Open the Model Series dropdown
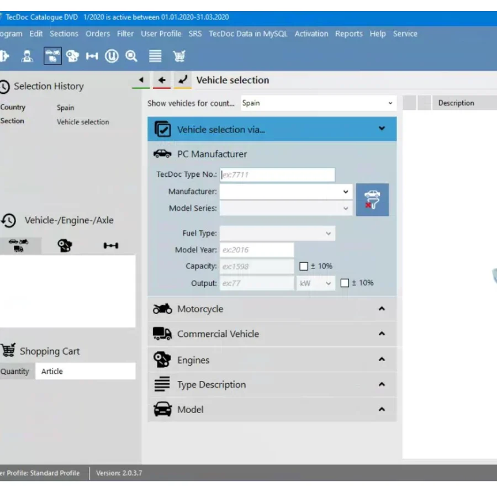The height and width of the screenshot is (497, 497). (286, 208)
